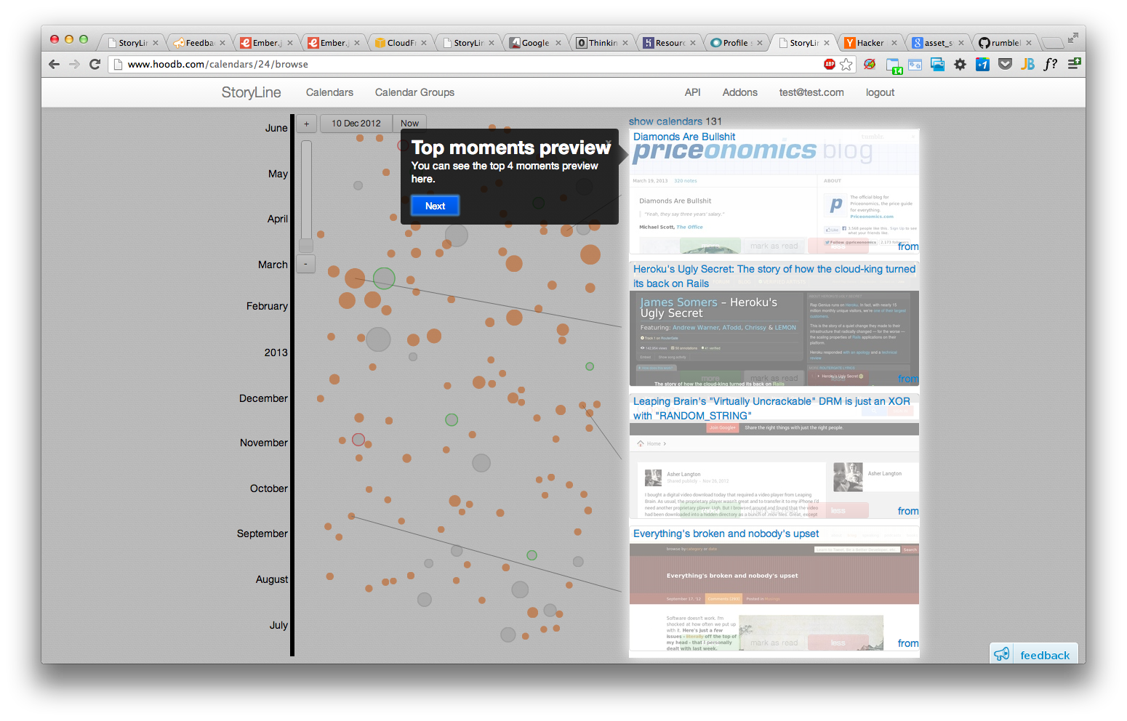The width and height of the screenshot is (1127, 721).
Task: Open Everything's broken and nobody's upset title
Action: click(x=726, y=533)
